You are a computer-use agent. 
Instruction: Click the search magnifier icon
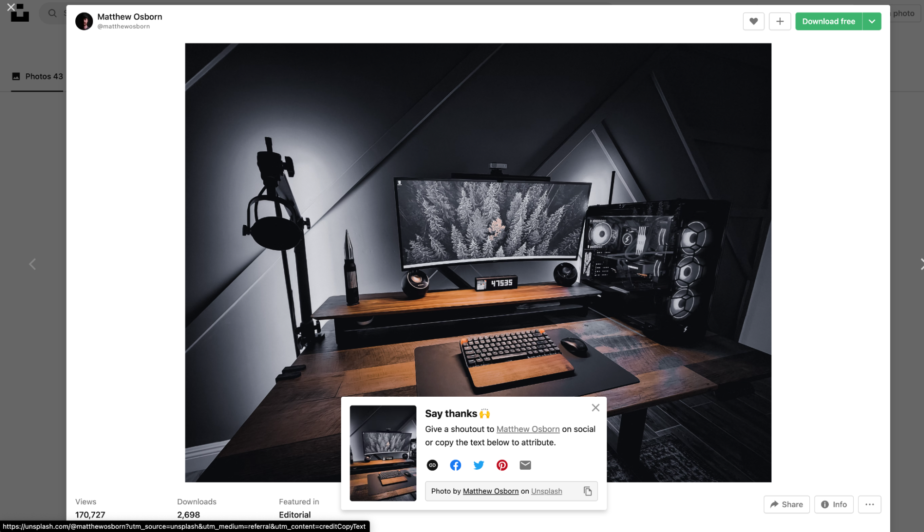53,12
